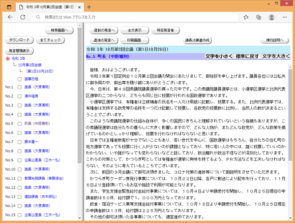Click the 操作説明へ button
Screen dimensions: 295x223
275,40
